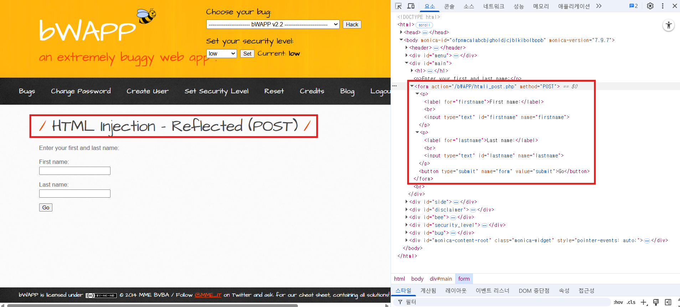Open the 이벤트 리스너 tab
This screenshot has width=680, height=307.
(493, 291)
